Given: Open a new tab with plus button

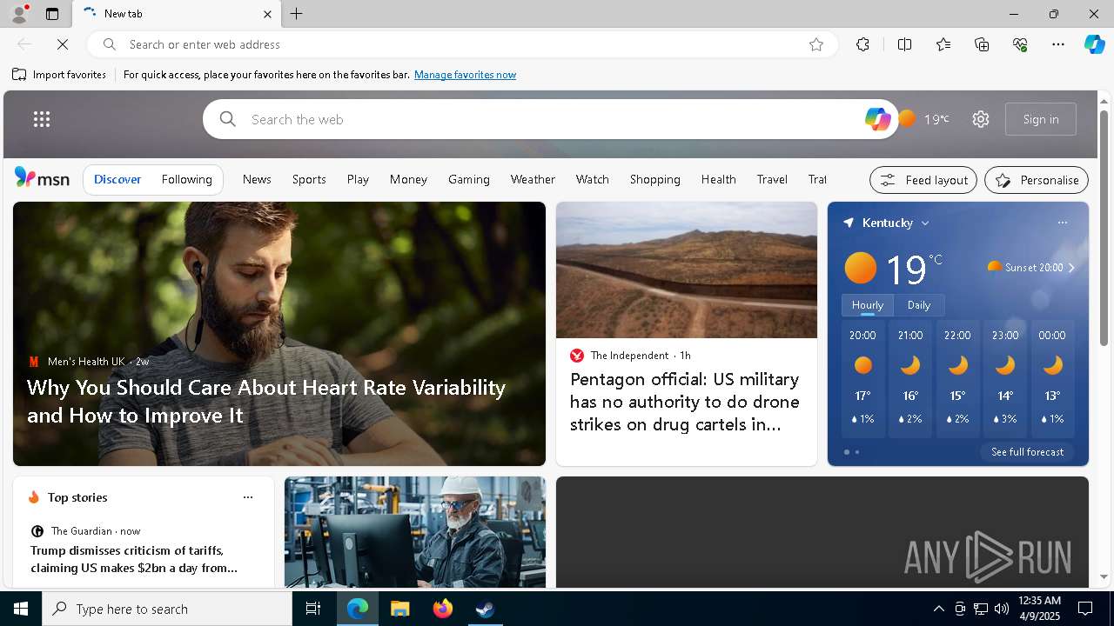Looking at the screenshot, I should 297,14.
